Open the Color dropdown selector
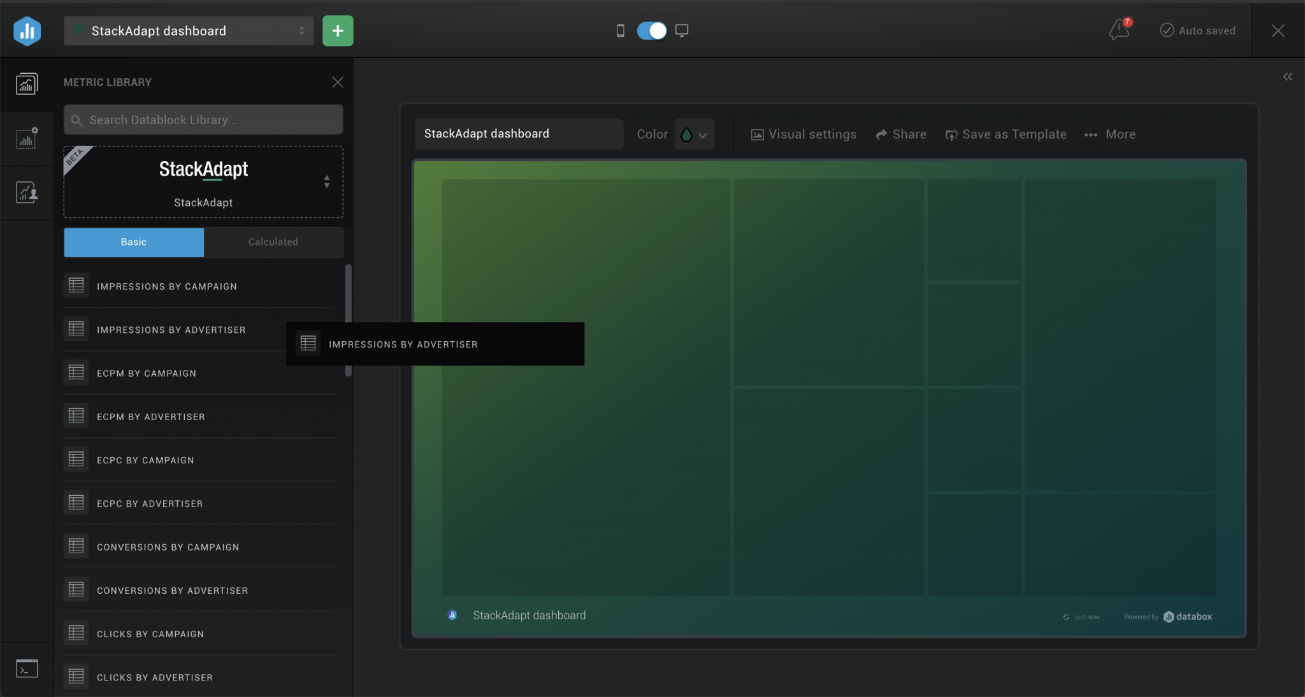The height and width of the screenshot is (697, 1305). (x=694, y=134)
